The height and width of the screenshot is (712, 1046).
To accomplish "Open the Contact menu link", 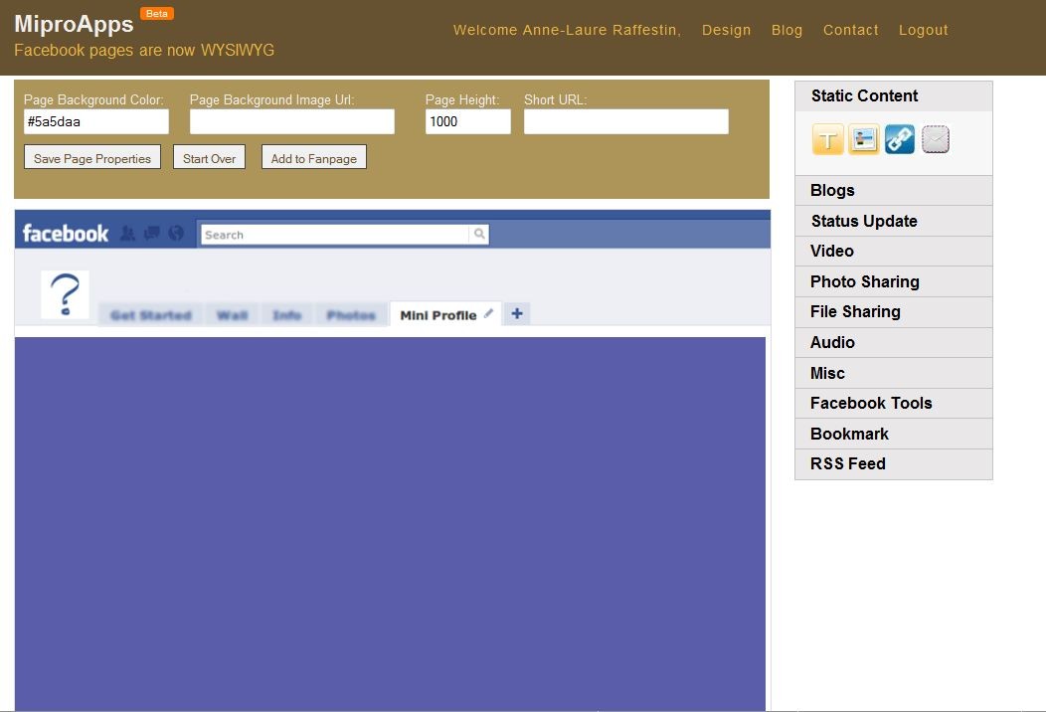I will (x=850, y=30).
